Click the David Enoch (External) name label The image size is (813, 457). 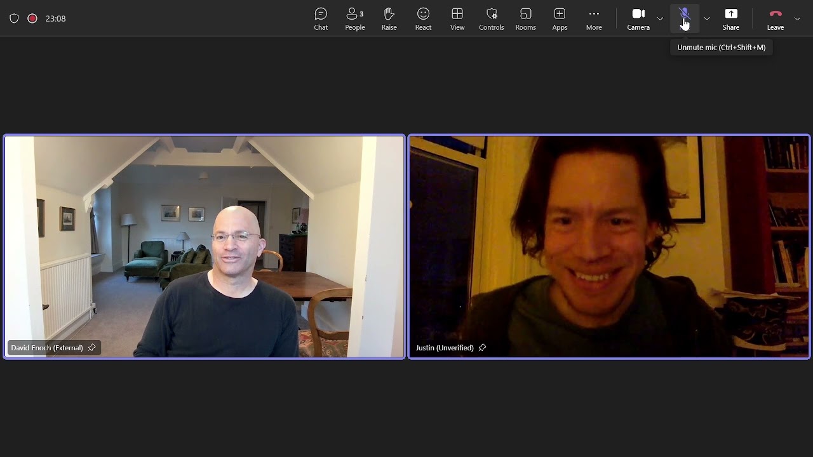(x=47, y=348)
